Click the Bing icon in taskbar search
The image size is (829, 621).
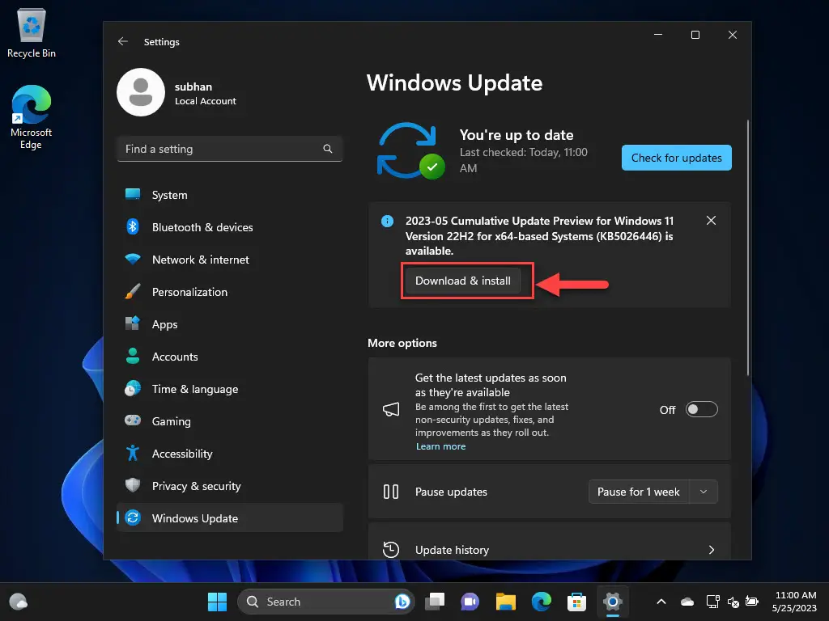(402, 602)
